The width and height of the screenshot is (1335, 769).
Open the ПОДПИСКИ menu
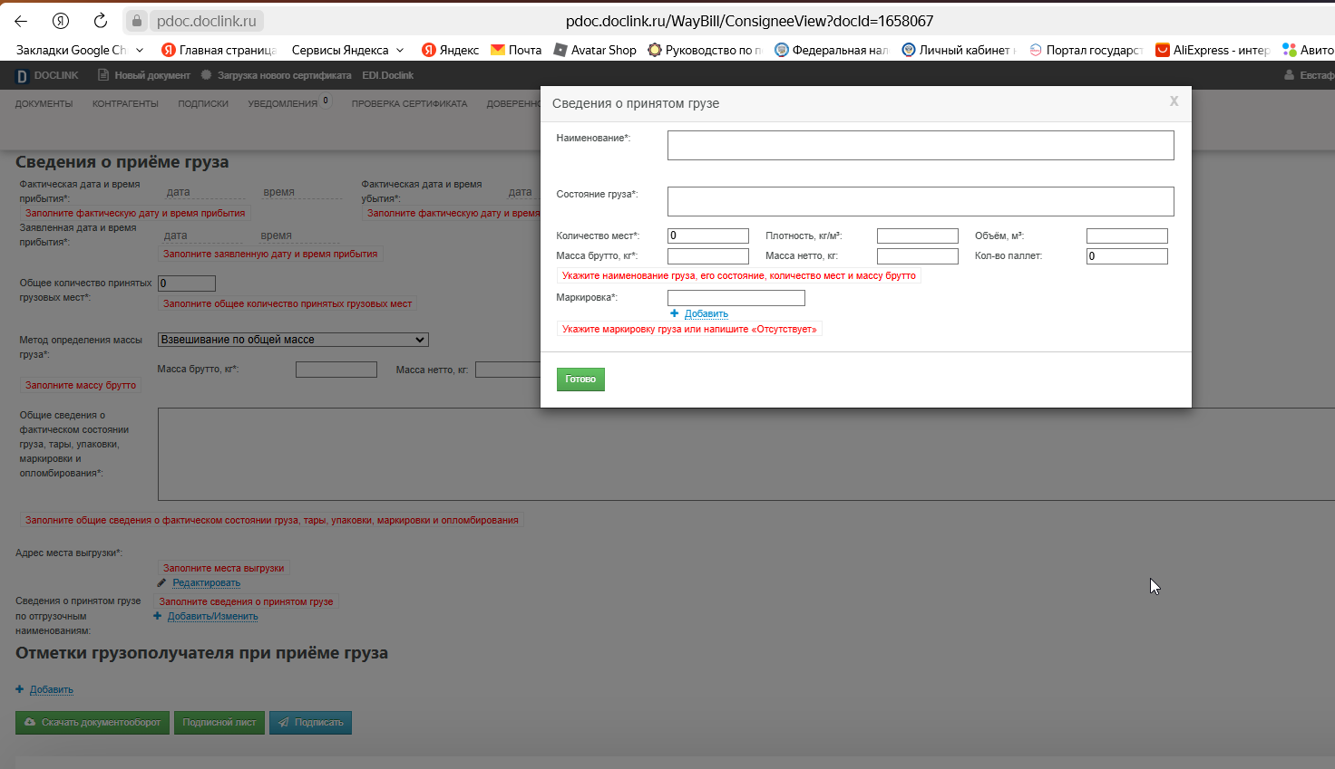[x=203, y=104]
